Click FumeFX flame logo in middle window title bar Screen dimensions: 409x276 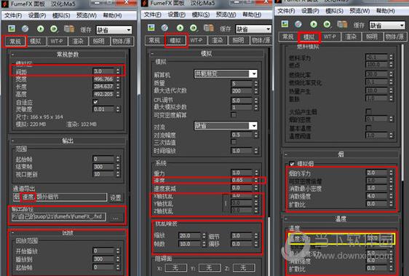click(x=145, y=3)
